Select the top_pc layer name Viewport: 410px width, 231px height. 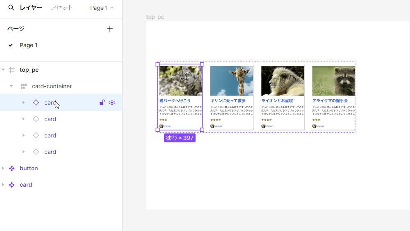[29, 70]
